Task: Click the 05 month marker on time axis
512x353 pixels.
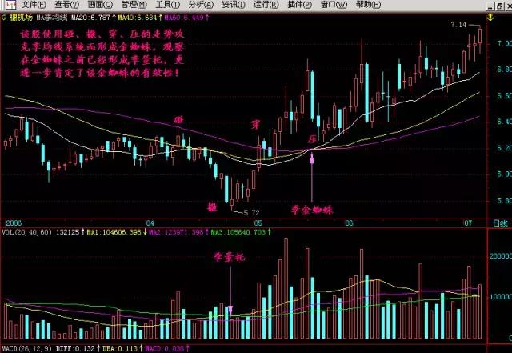Action: tap(258, 223)
